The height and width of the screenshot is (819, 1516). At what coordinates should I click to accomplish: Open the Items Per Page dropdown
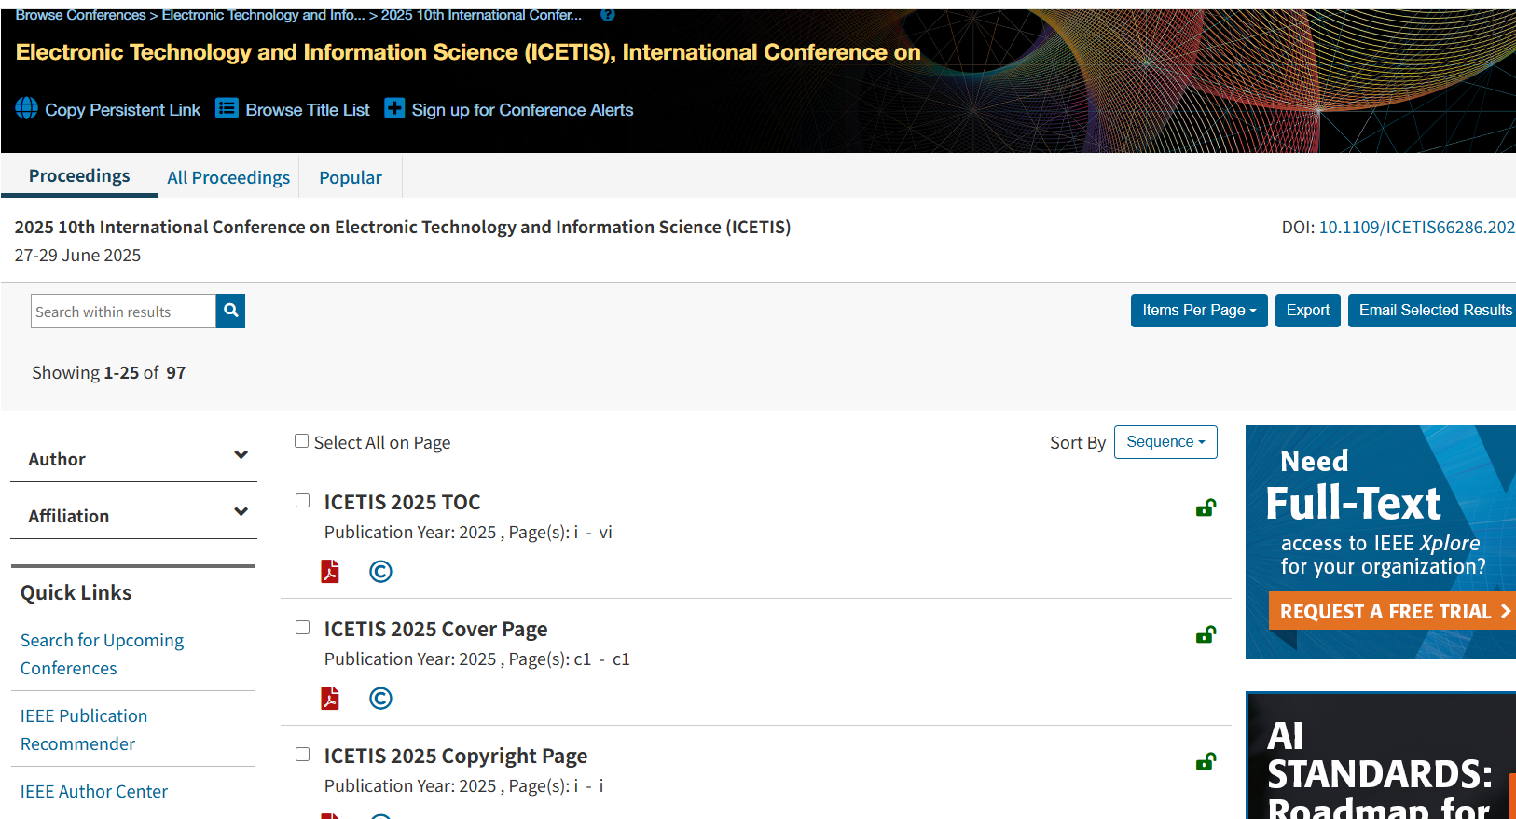(x=1199, y=311)
